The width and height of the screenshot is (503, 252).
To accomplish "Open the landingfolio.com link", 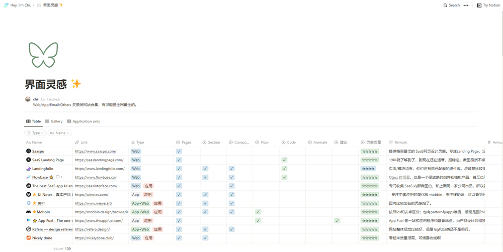I will [x=100, y=169].
